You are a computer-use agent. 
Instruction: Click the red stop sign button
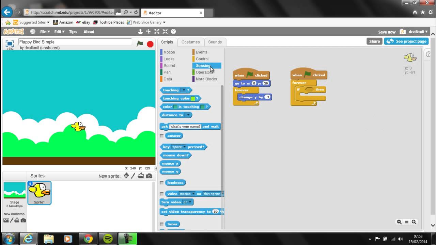(150, 44)
